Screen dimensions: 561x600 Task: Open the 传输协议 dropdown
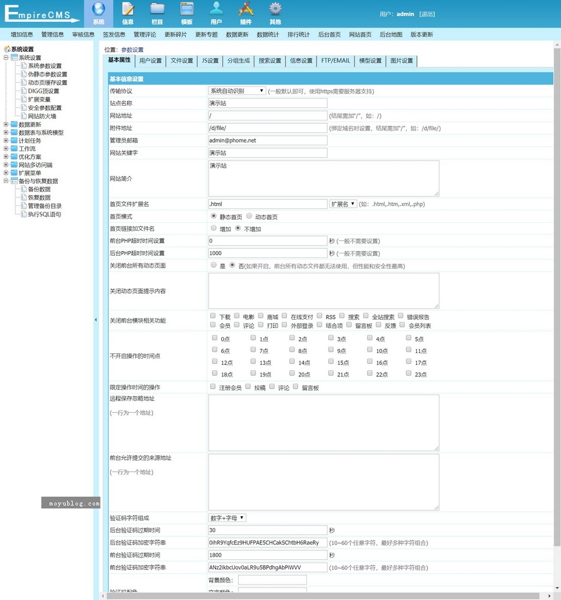[x=237, y=91]
